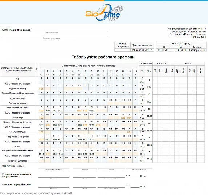Click 'Работник кадровой службы' signature label
Screen dimensions: 208x195
(x=17, y=185)
